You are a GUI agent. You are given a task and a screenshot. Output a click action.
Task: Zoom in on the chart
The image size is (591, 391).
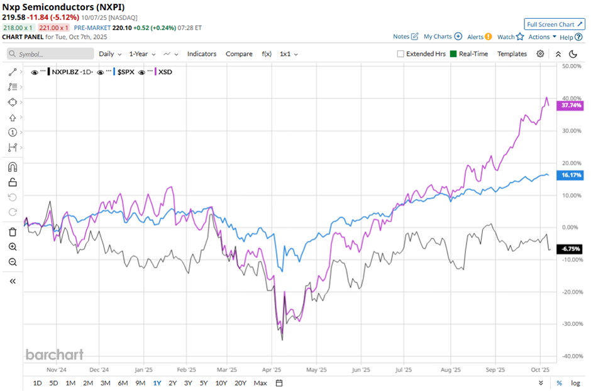coord(12,247)
